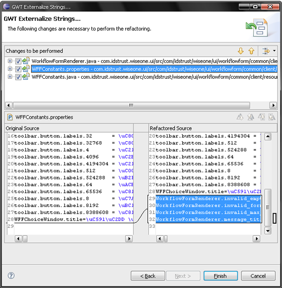Select previous change up-arrow icon
This screenshot has width=282, height=288.
point(252,51)
